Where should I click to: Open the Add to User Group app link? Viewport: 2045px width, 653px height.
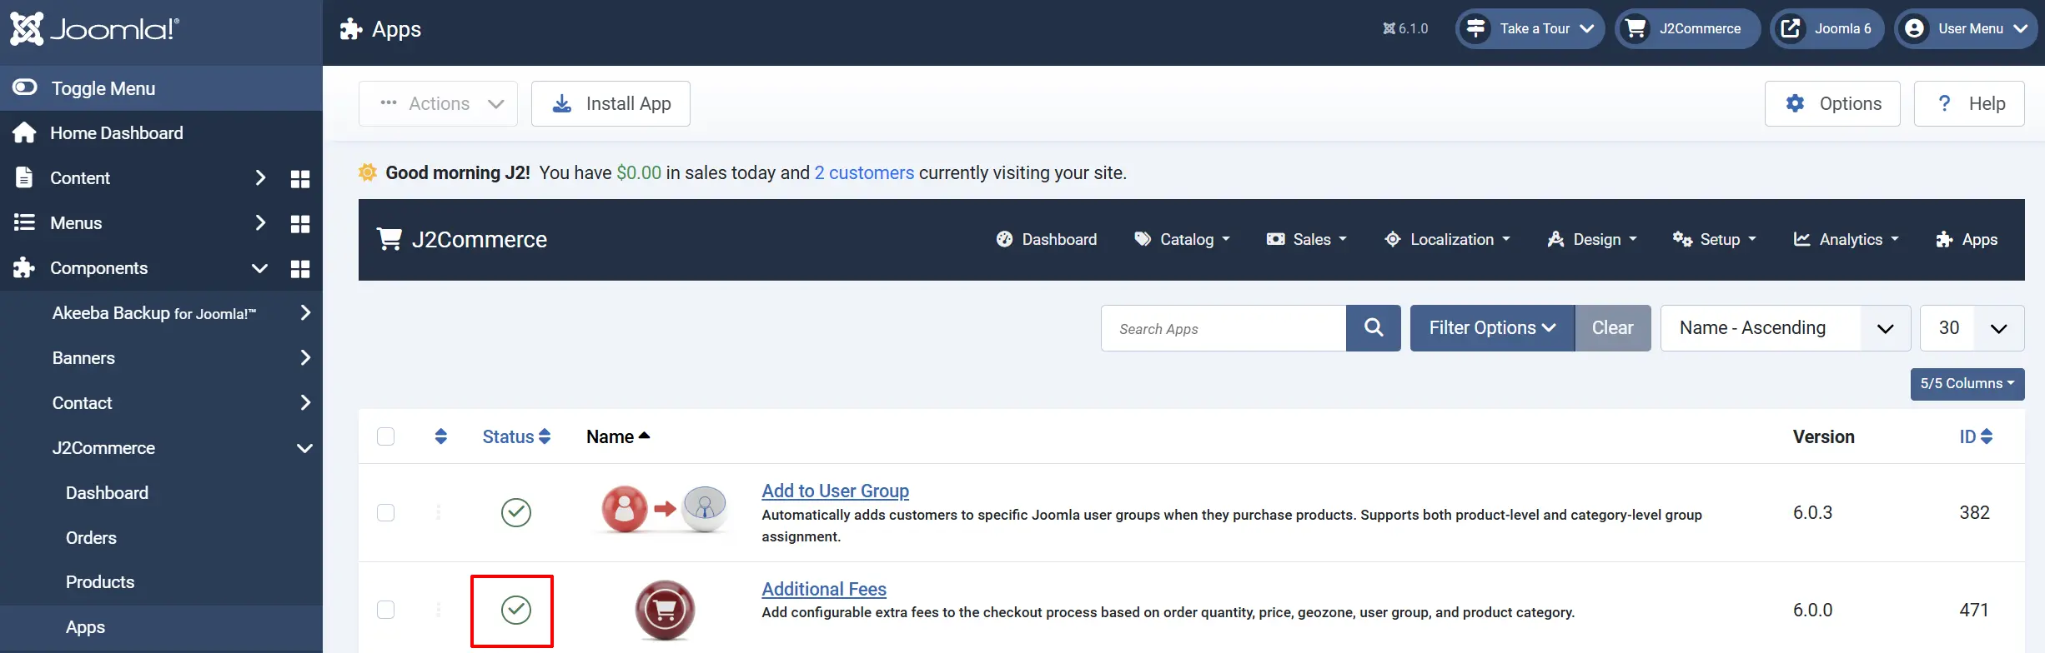835,491
